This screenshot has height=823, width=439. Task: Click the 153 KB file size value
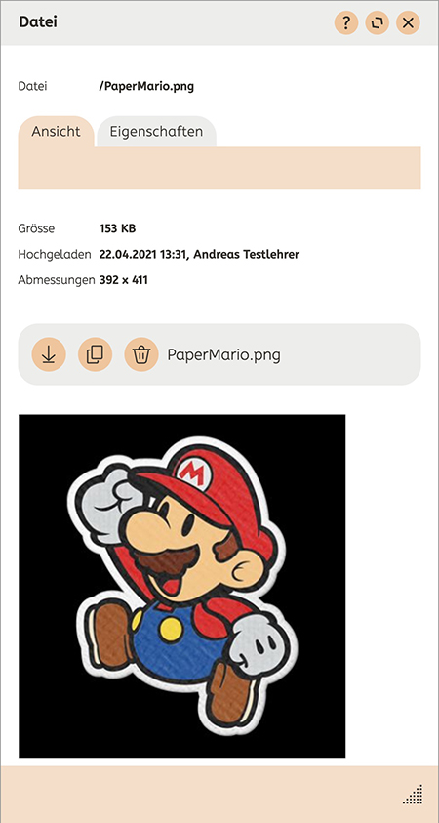click(x=117, y=228)
